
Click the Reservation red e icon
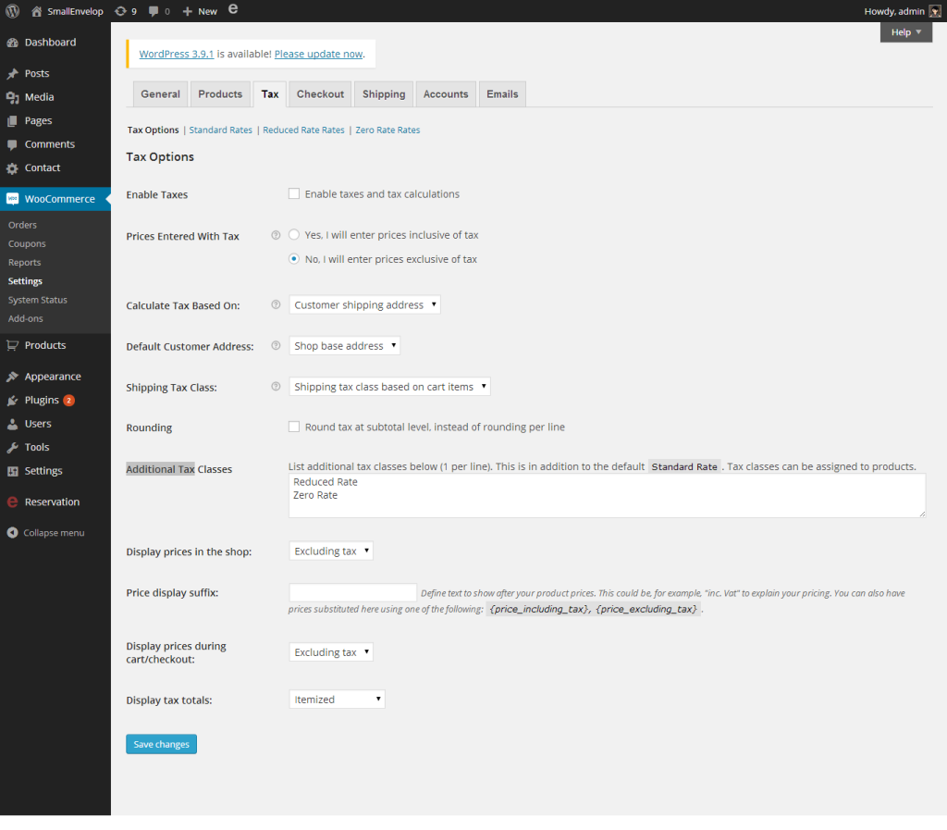pyautogui.click(x=12, y=502)
